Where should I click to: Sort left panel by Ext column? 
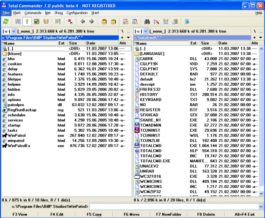click(x=63, y=43)
